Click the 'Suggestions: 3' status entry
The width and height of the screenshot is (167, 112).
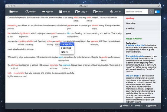coord(152,106)
